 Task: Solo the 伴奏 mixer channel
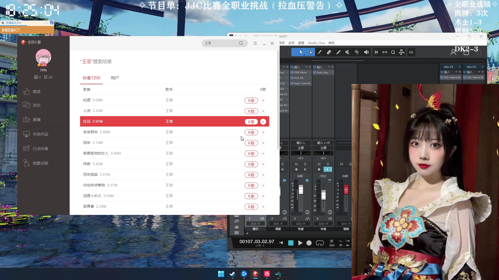pyautogui.click(x=328, y=164)
